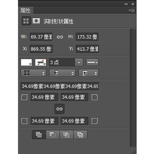
Task: Select the subtract front shape operation
Action: [x=53, y=135]
